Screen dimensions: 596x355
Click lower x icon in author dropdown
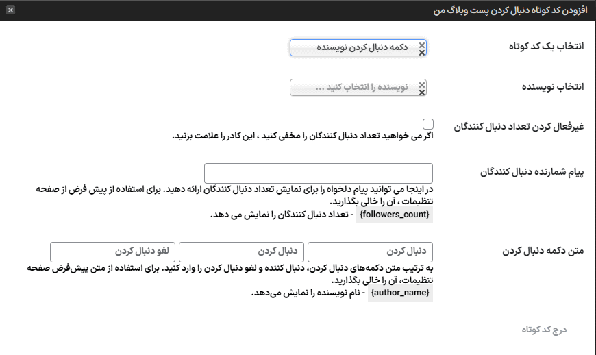tap(422, 93)
